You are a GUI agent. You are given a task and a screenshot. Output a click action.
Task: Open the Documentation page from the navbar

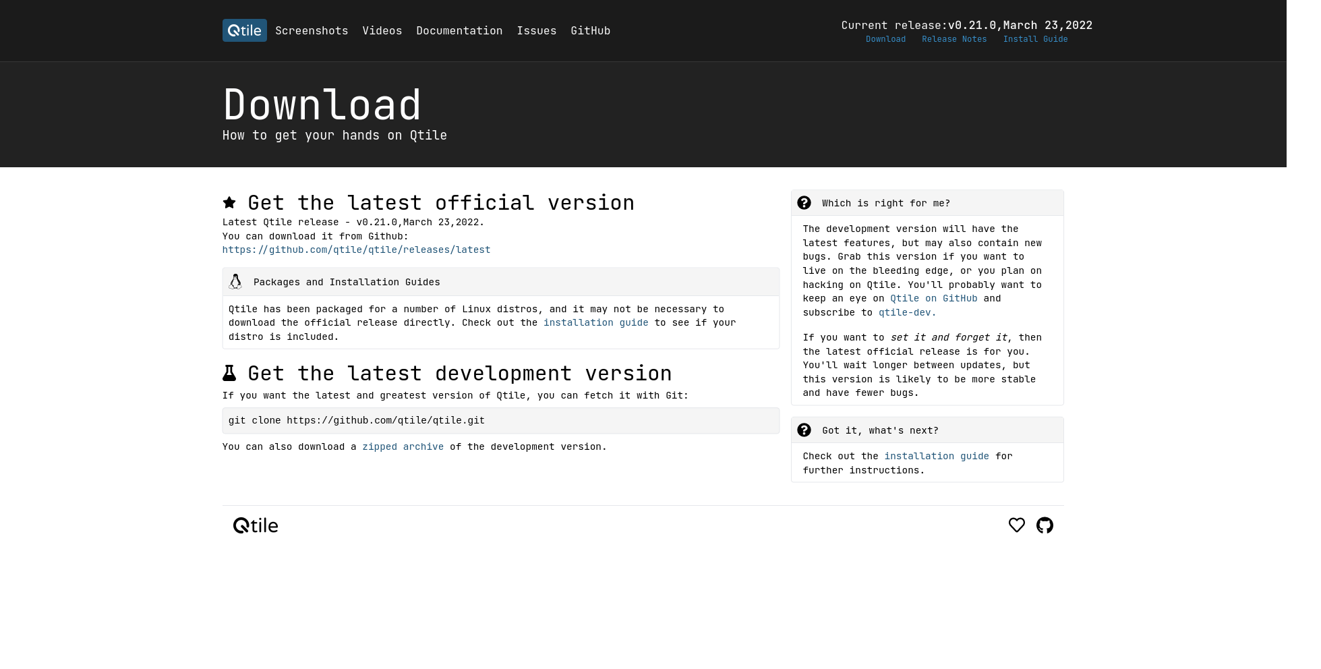(x=459, y=30)
